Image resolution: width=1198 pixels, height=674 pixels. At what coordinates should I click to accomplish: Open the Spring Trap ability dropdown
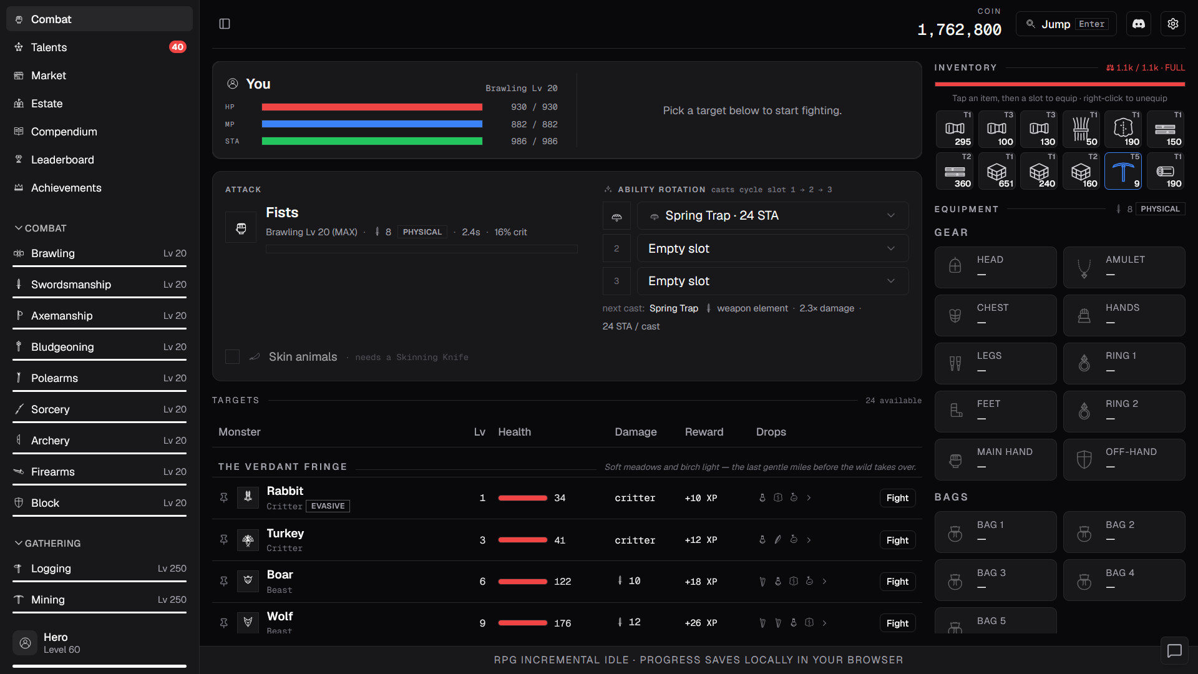click(x=772, y=216)
